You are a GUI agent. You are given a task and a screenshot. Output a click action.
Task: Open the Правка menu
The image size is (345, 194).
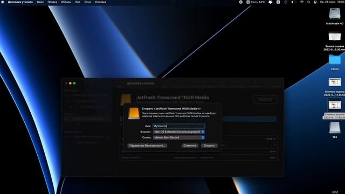click(52, 2)
